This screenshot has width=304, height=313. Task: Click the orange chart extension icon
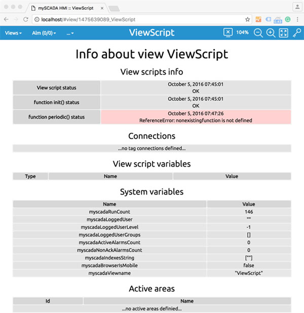[258, 19]
